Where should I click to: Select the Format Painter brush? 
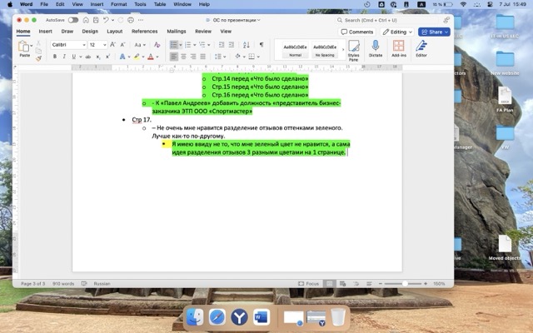point(37,57)
